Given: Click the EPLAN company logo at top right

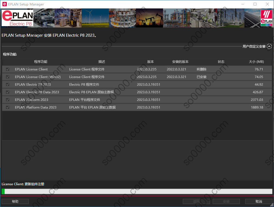Looking at the screenshot, I should point(266,18).
